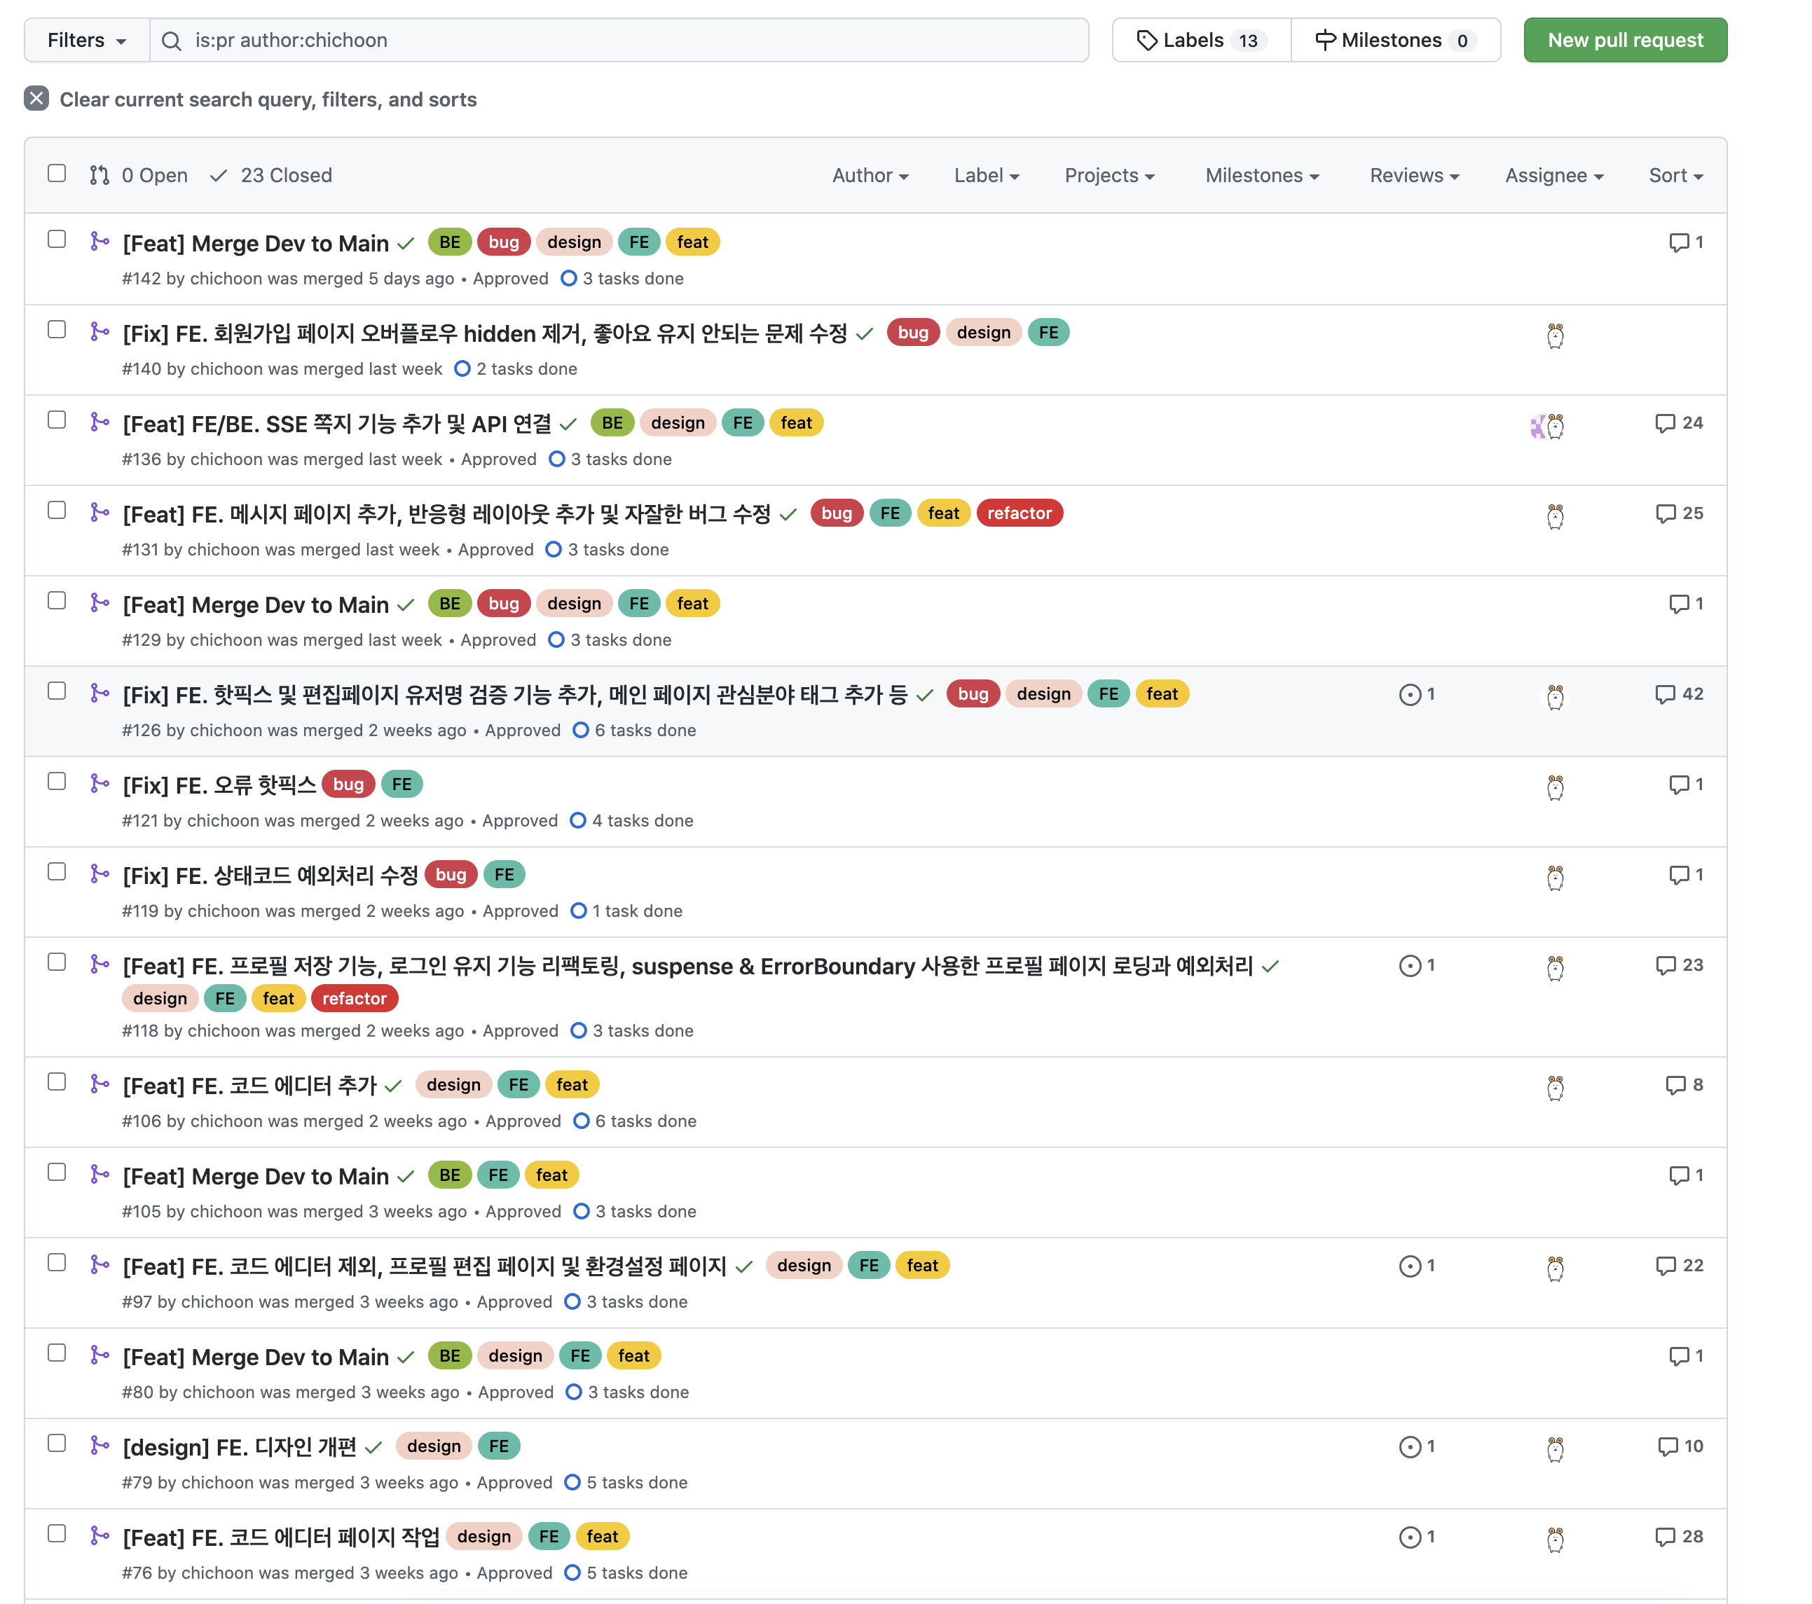Click linked issue icon on PR #126
This screenshot has width=1812, height=1604.
click(x=1410, y=695)
